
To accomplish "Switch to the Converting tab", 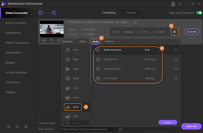I will [x=109, y=13].
